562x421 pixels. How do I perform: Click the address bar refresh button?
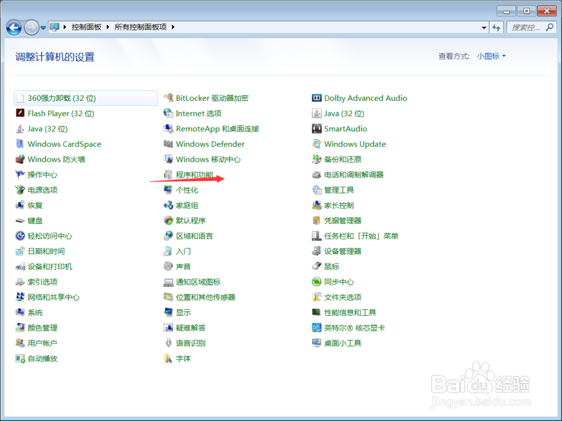click(496, 28)
